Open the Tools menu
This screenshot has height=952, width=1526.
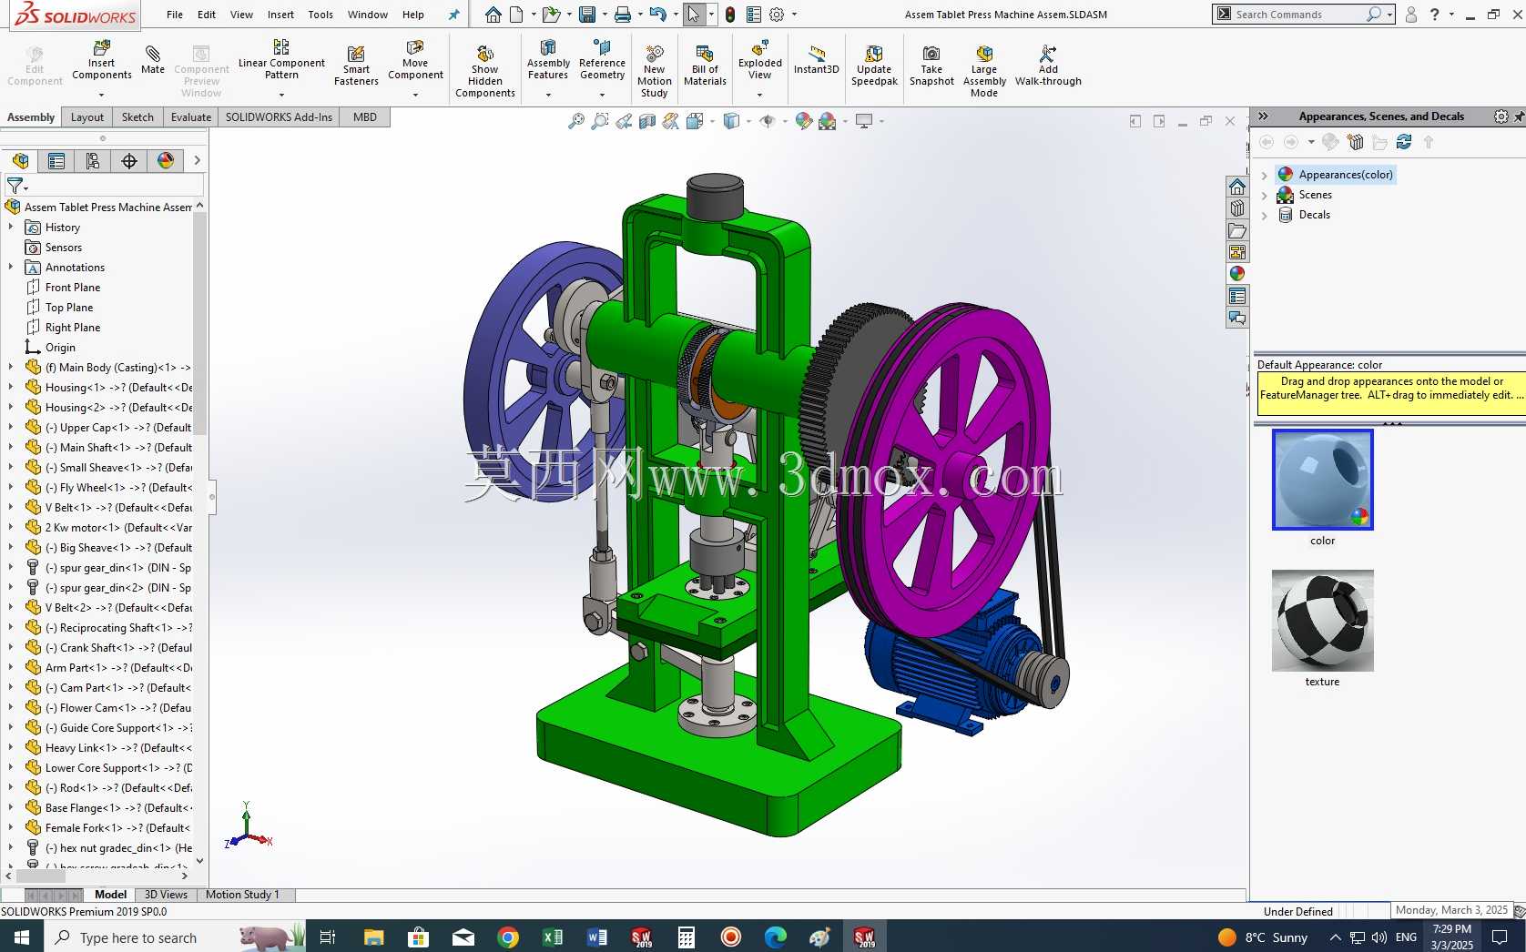click(x=320, y=15)
